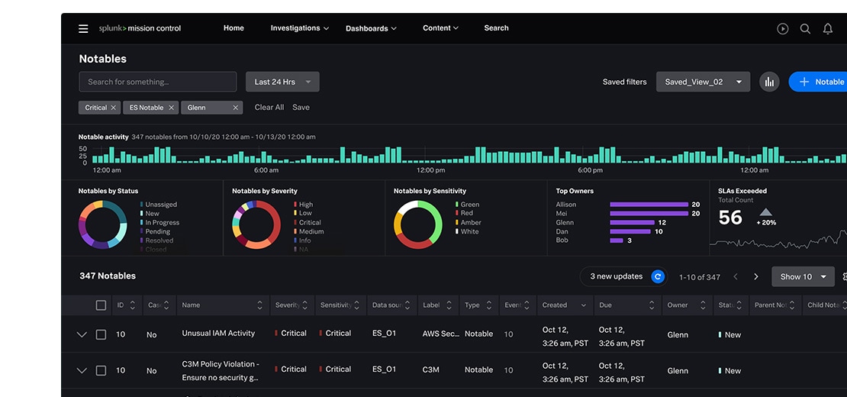
Task: Remove the Critical filter chip
Action: (114, 108)
